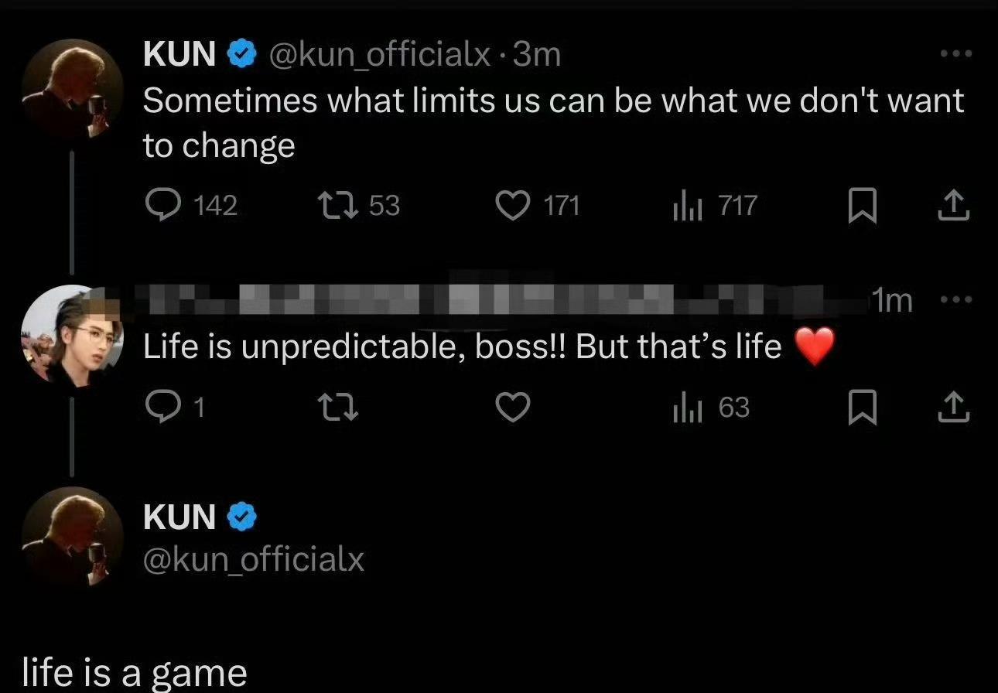
Task: Reply to the 'Life is unpredictable' comment
Action: point(175,408)
